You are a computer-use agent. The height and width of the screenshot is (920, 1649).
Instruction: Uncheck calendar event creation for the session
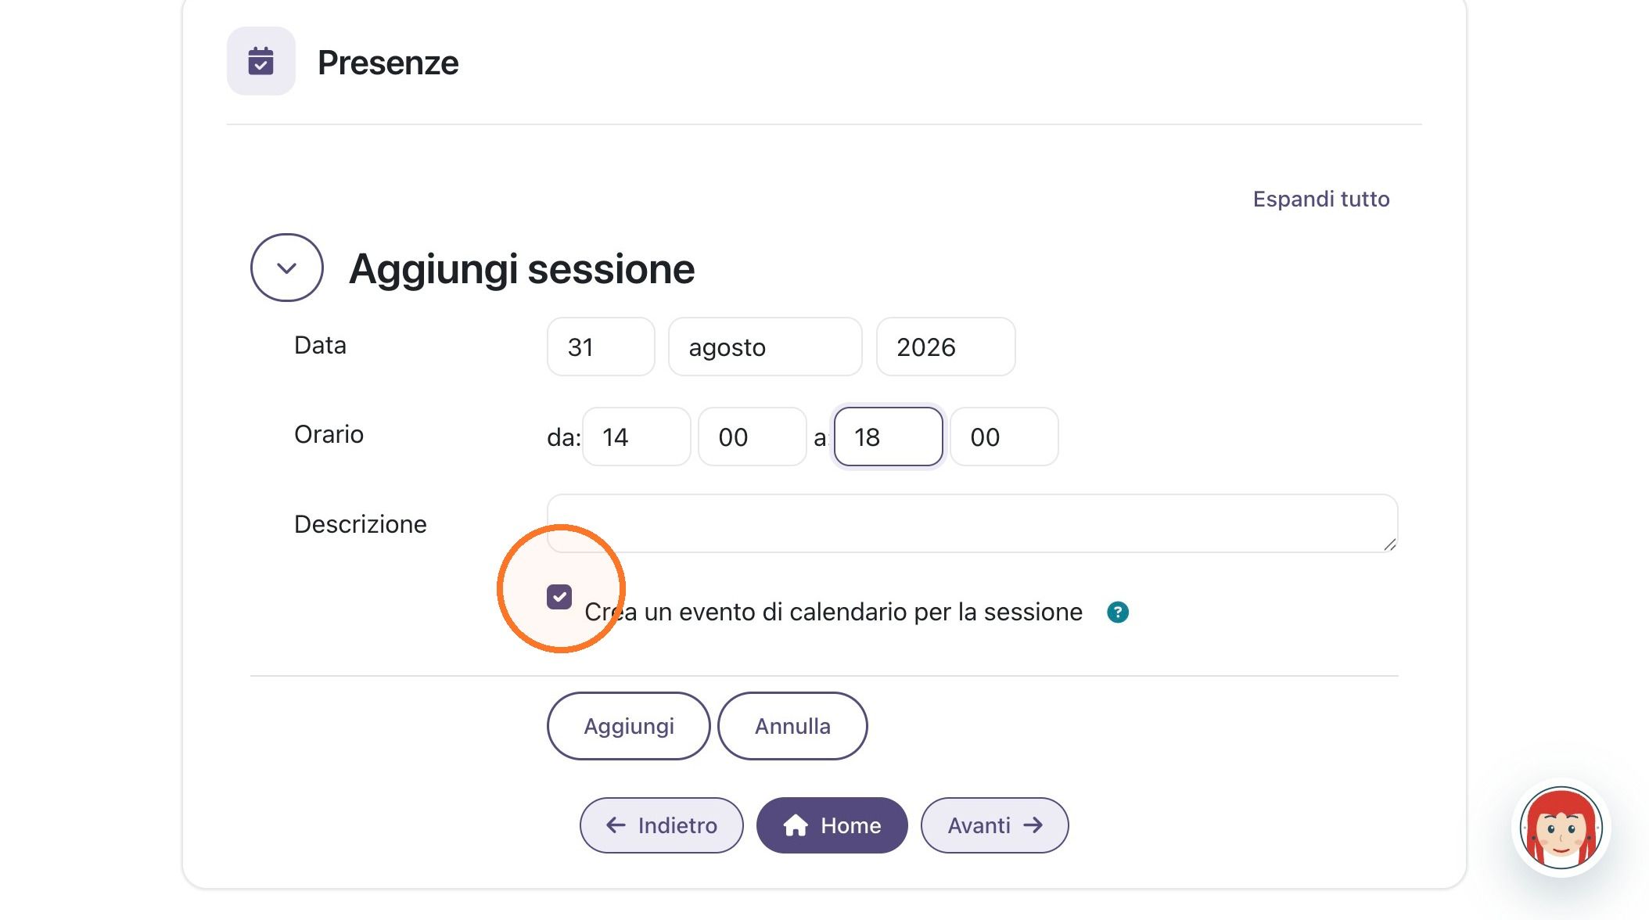click(559, 597)
